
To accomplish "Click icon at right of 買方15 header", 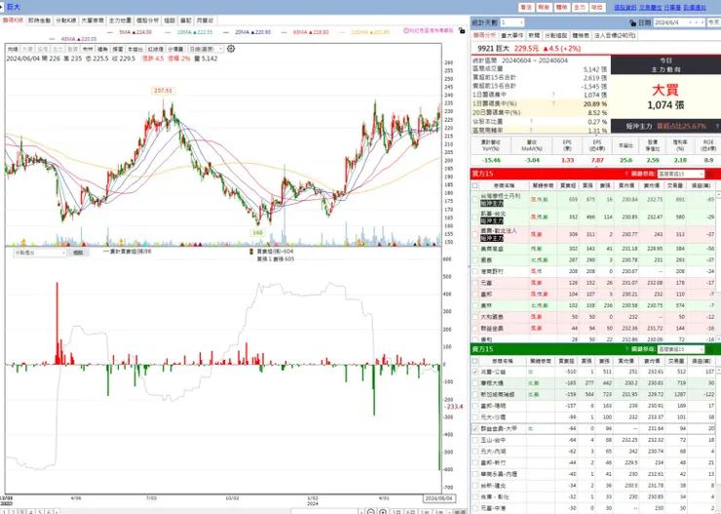I will point(709,174).
